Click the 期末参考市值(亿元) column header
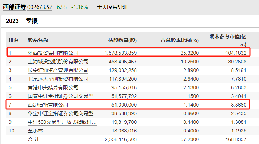Image resolution: width=259 pixels, height=144 pixels. point(228,40)
